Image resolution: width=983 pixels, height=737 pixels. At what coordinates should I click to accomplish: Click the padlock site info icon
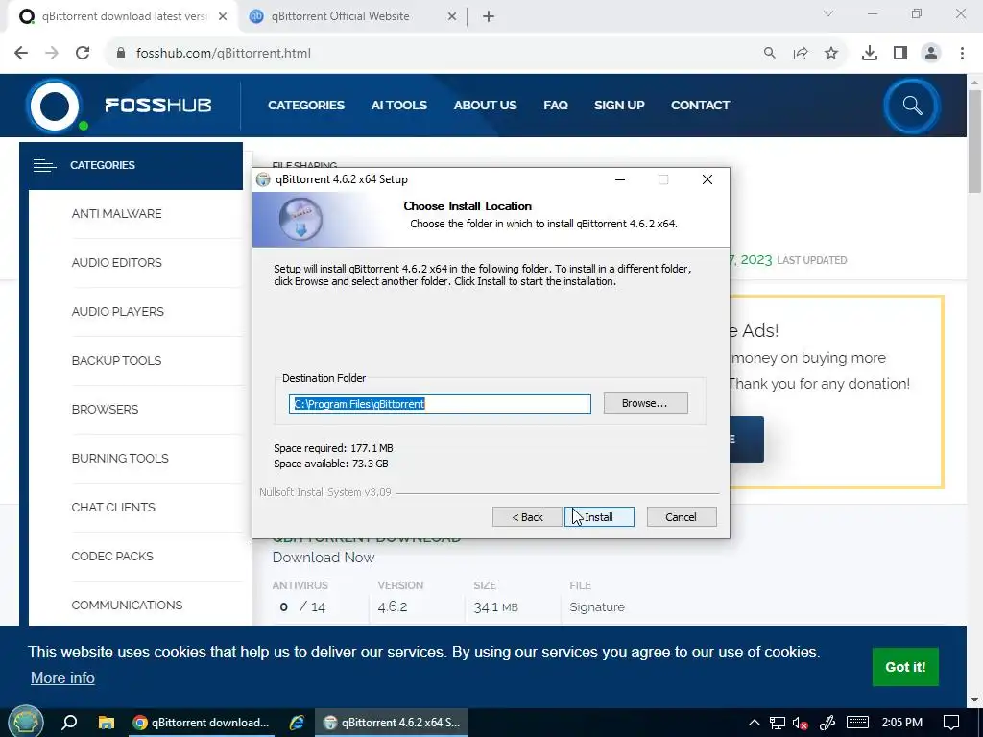121,54
